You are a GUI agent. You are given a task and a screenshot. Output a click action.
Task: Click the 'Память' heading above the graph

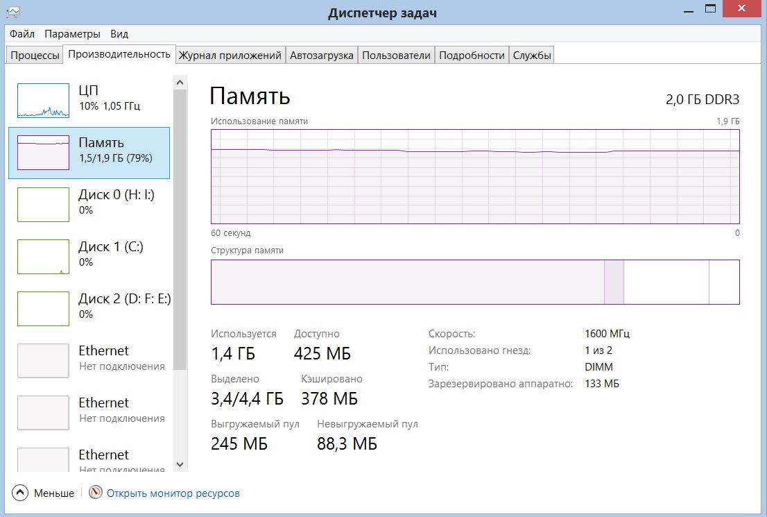[x=250, y=96]
